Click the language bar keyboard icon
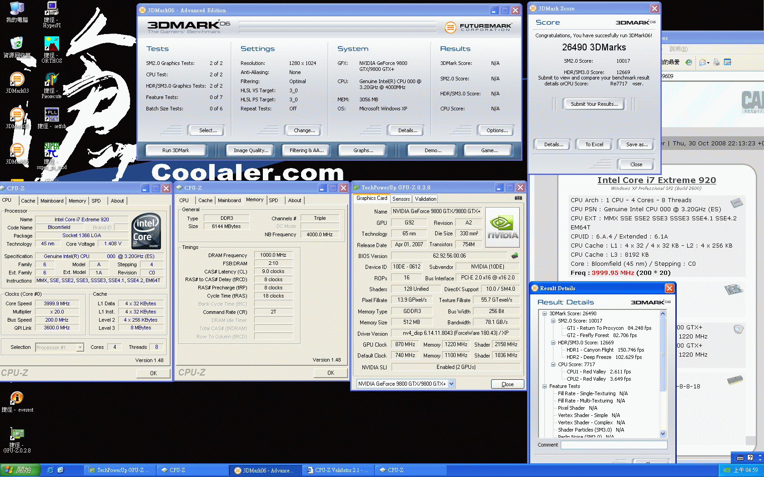This screenshot has width=764, height=477. click(740, 457)
